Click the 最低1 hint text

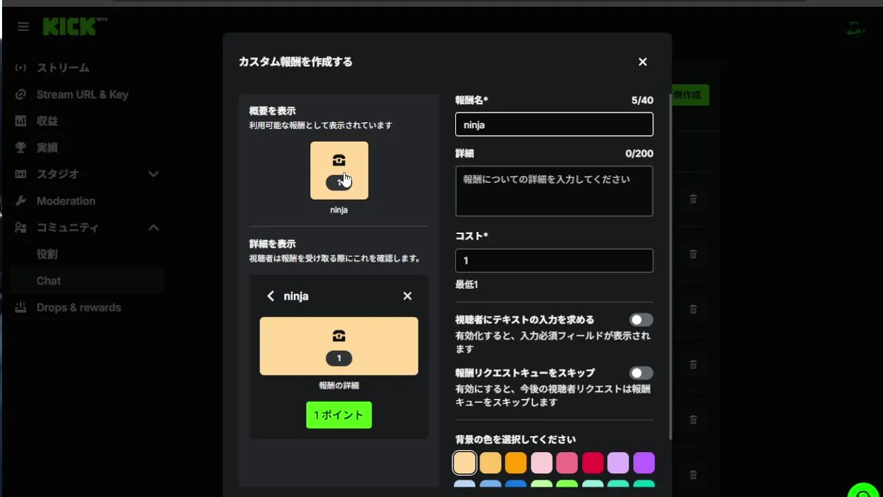[467, 284]
